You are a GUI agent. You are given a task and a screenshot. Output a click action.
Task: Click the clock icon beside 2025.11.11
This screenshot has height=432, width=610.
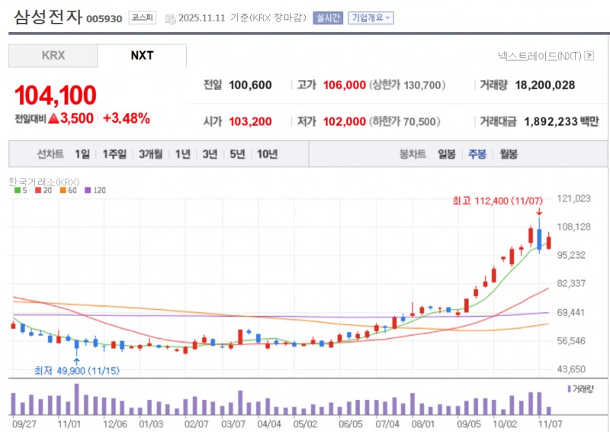pos(170,18)
